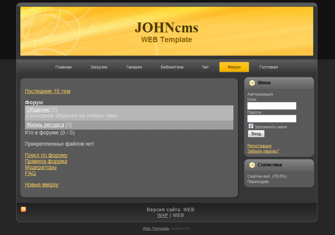This screenshot has height=235, width=335.
Task: Click the RSS feed icon
Action: [x=23, y=210]
